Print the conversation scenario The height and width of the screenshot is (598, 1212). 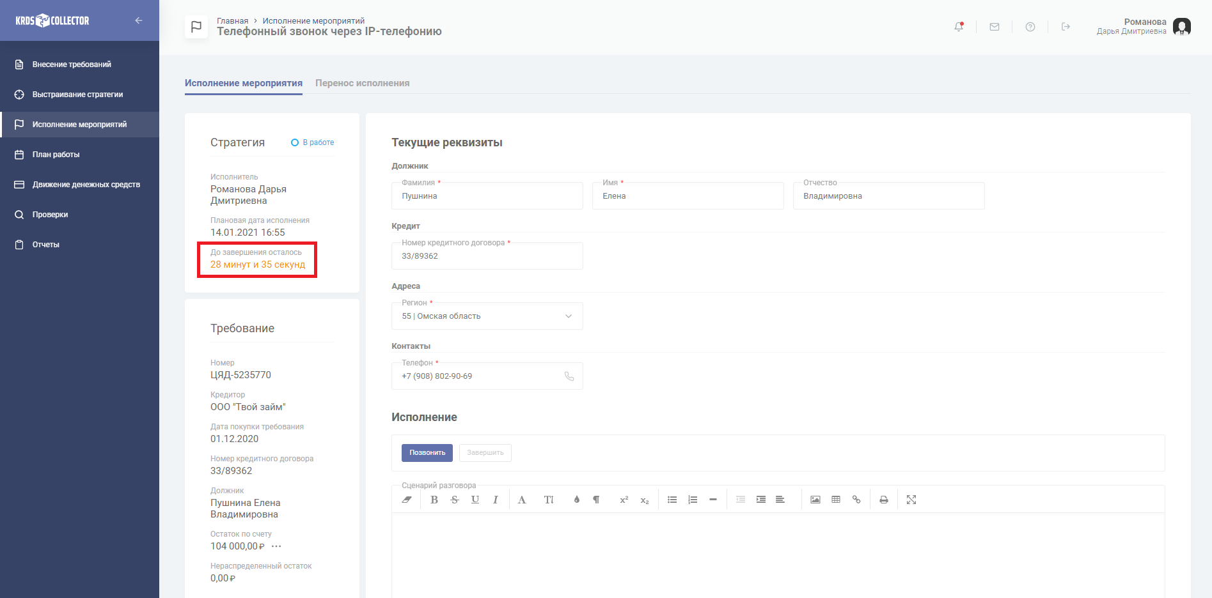tap(883, 500)
